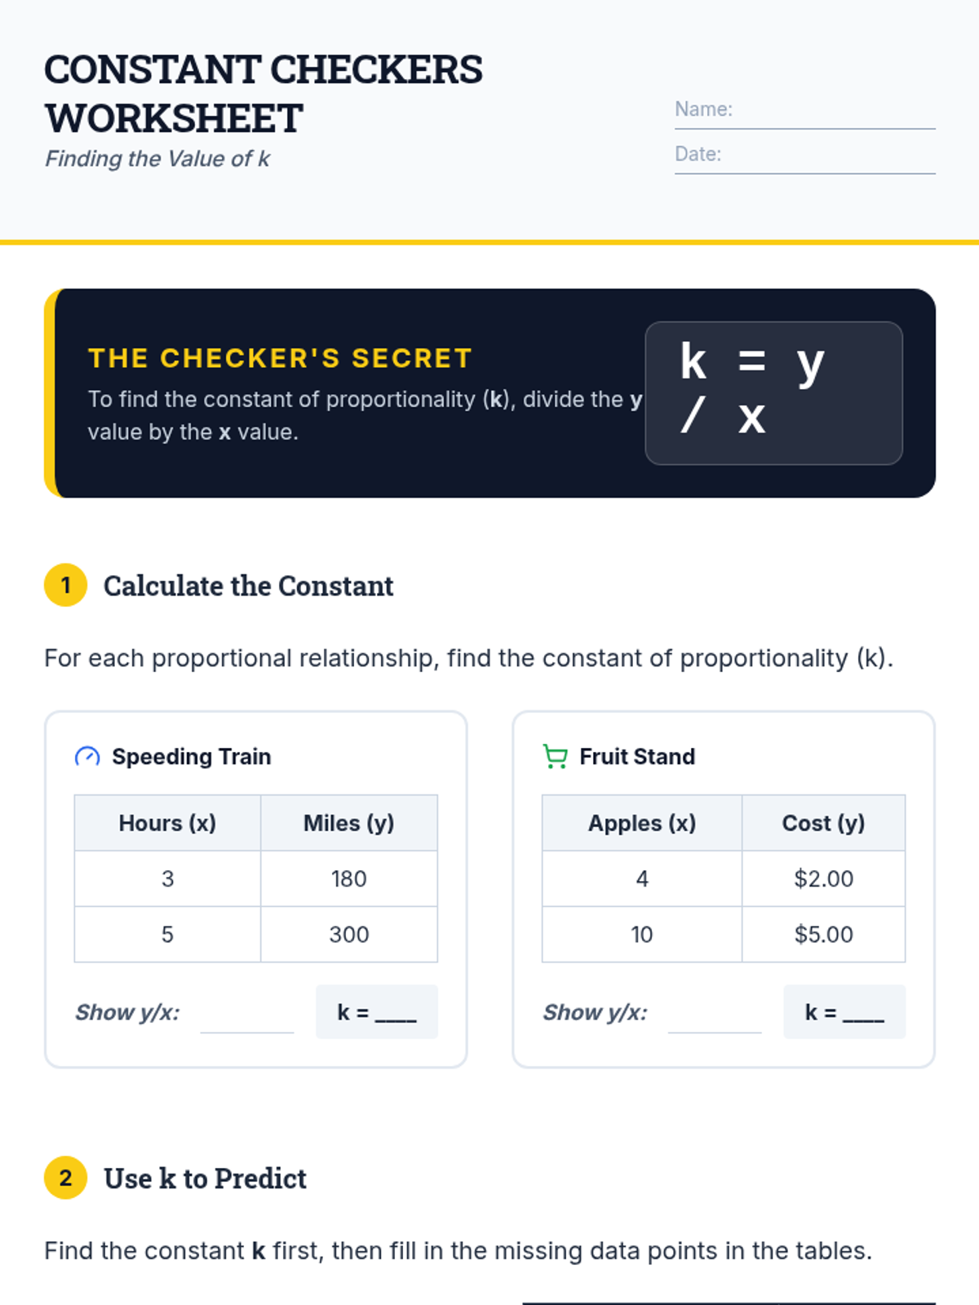
Task: Select the Cost (y) column header
Action: click(823, 823)
